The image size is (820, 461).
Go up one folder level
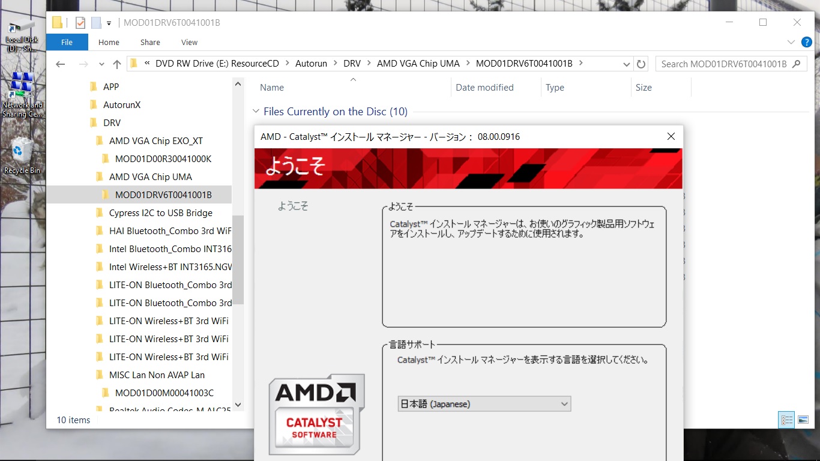[x=116, y=64]
